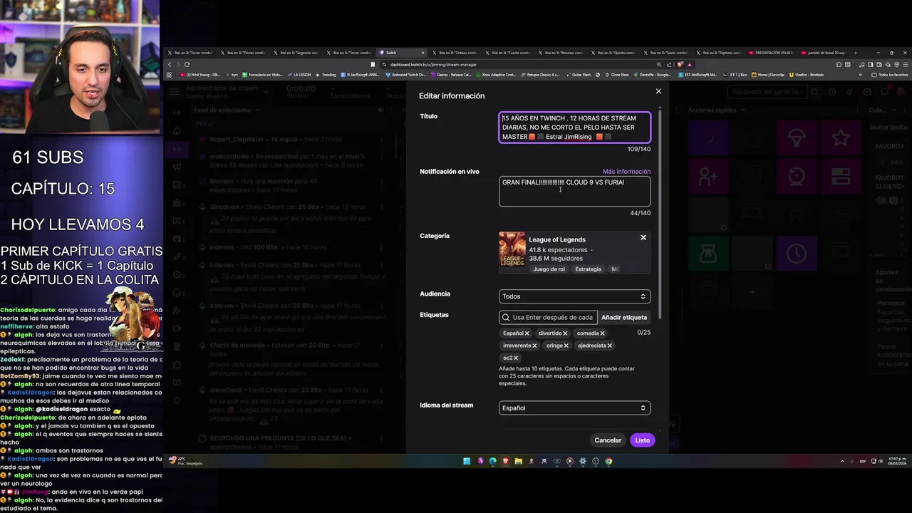Go back in the browser
The image size is (912, 513).
coord(170,64)
